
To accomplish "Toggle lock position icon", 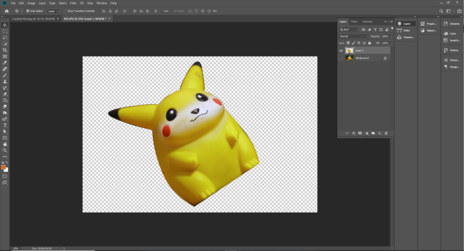I will 359,43.
